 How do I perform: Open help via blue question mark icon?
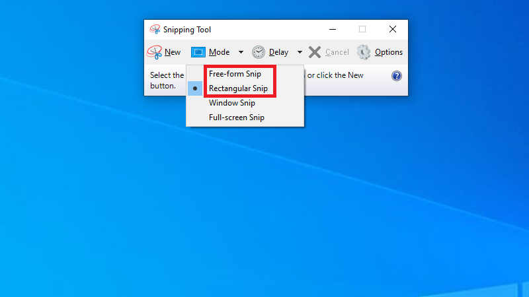point(397,76)
